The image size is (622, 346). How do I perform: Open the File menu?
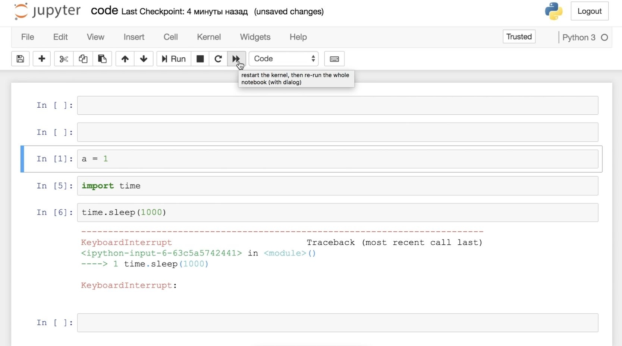click(28, 37)
